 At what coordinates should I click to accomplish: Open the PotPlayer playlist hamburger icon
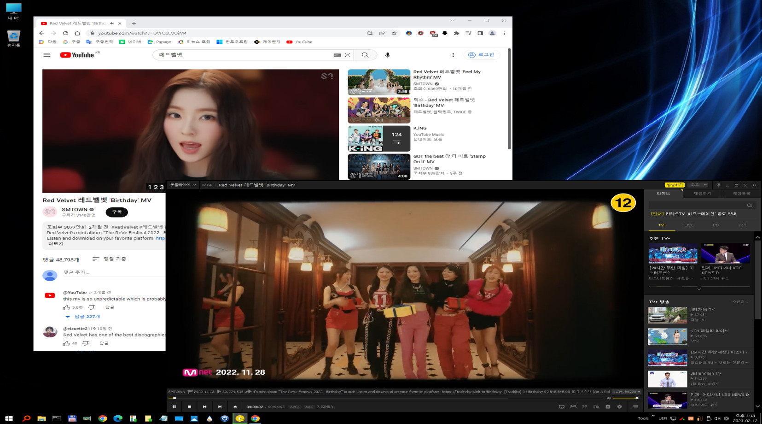(x=635, y=406)
